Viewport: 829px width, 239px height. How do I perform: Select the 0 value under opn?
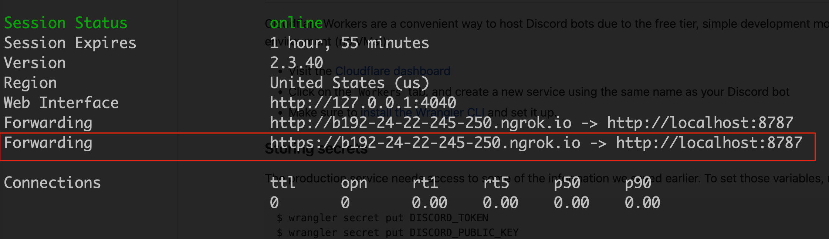[345, 203]
